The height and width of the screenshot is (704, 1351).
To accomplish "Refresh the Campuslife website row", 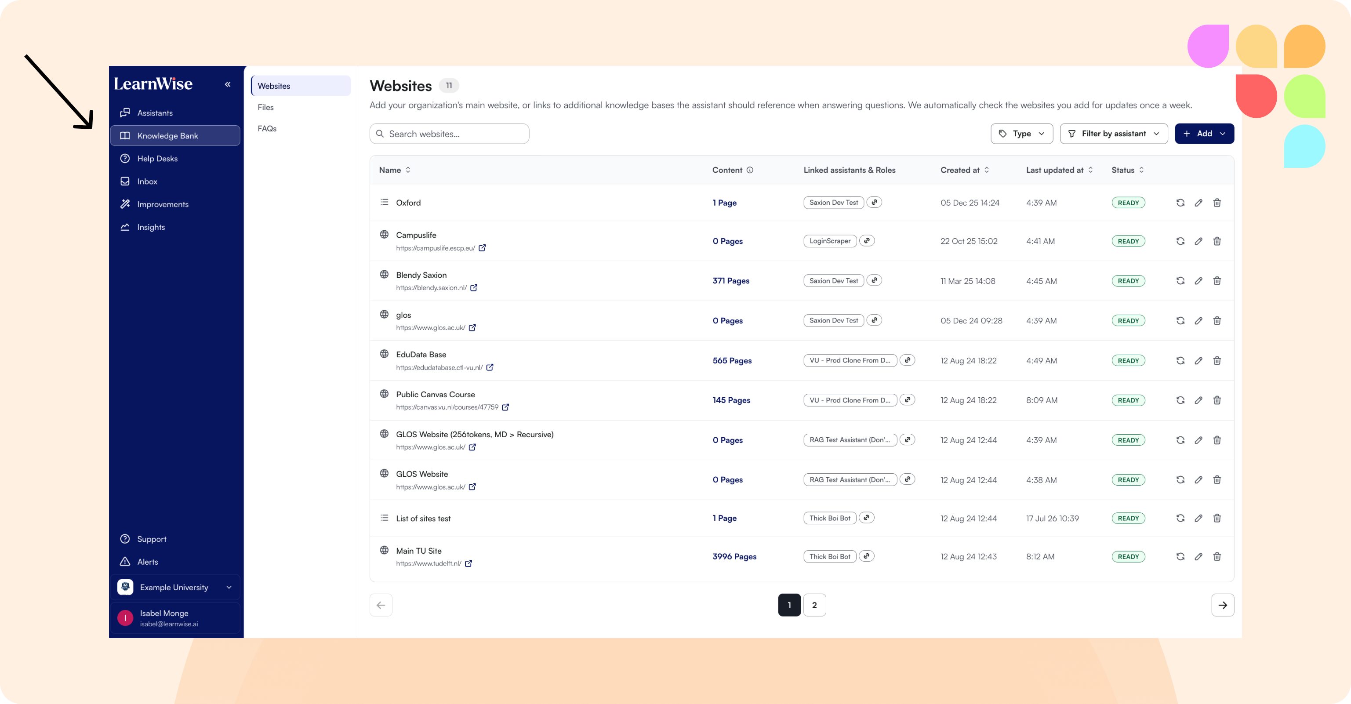I will pos(1180,241).
